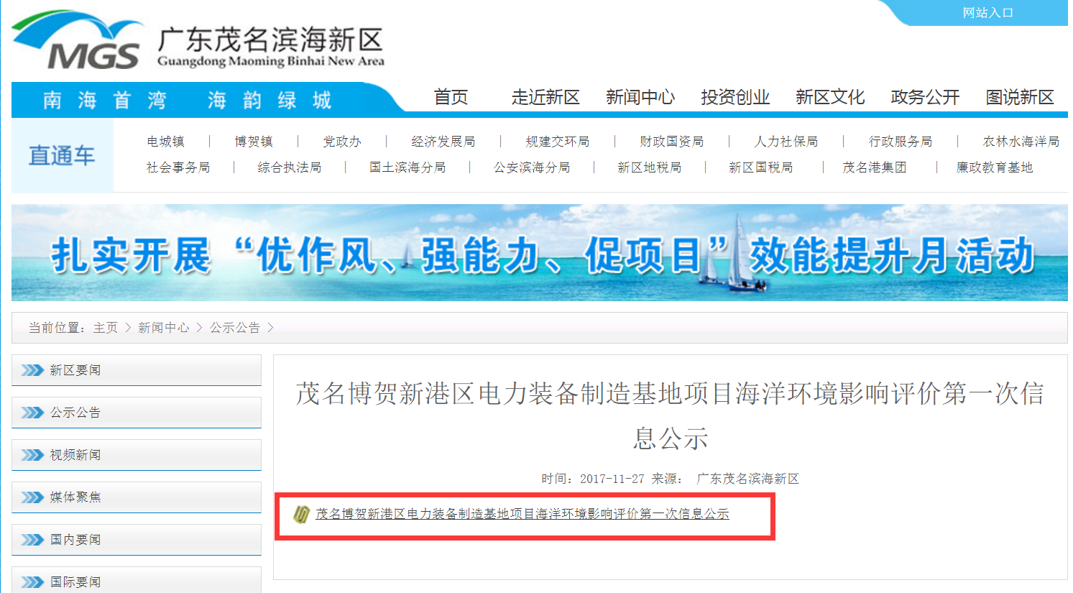The image size is (1073, 593).
Task: Click 公示公告 in the breadcrumb trail
Action: pyautogui.click(x=235, y=328)
